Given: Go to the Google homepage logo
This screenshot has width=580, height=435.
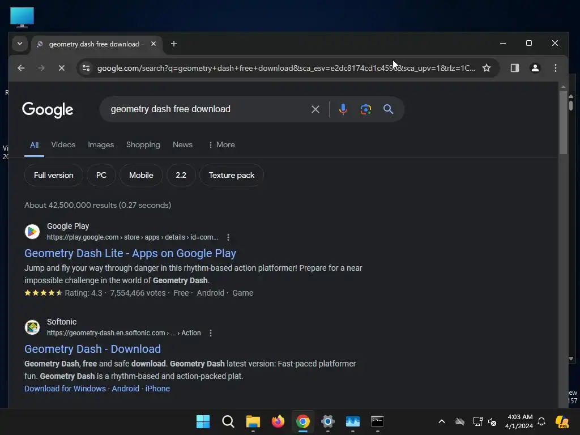Looking at the screenshot, I should pyautogui.click(x=48, y=109).
